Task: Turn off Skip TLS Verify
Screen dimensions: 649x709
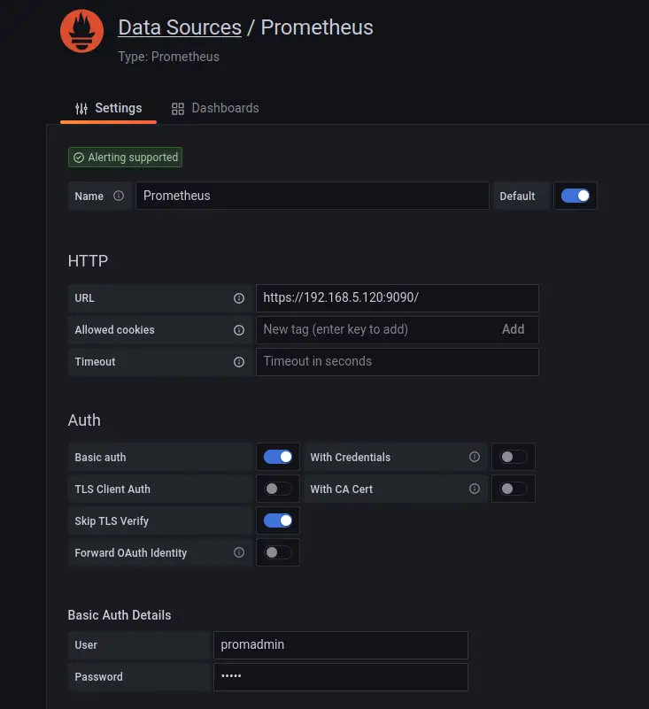Action: (x=278, y=520)
